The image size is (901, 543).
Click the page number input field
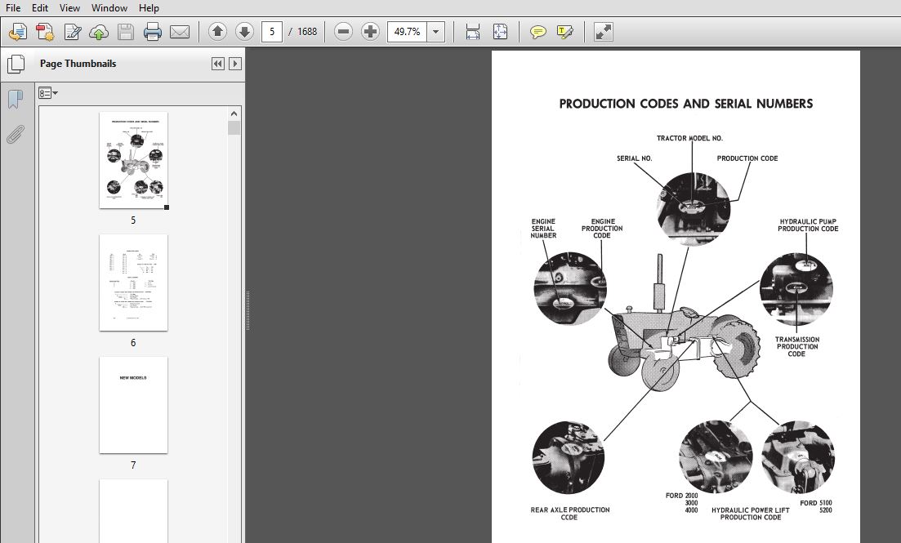(272, 32)
